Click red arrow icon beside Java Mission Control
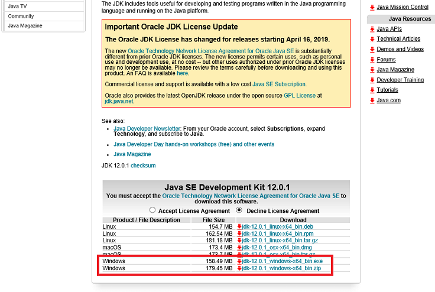 pos(372,7)
